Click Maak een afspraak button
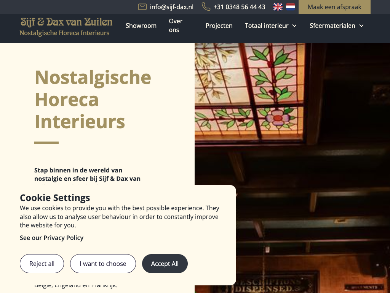Screen dimensions: 390x293 (x=334, y=7)
